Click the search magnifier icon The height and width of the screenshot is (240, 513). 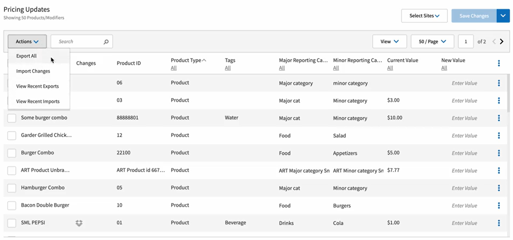pyautogui.click(x=106, y=41)
